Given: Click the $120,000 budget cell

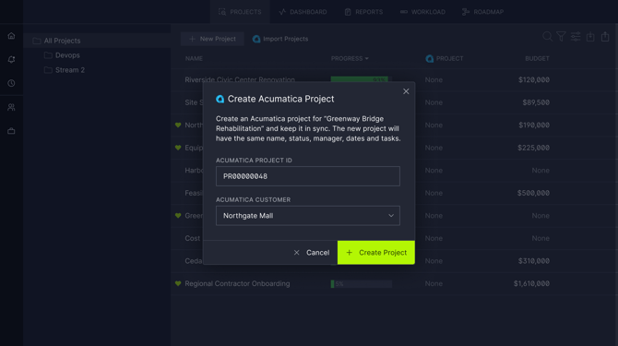Looking at the screenshot, I should [534, 79].
